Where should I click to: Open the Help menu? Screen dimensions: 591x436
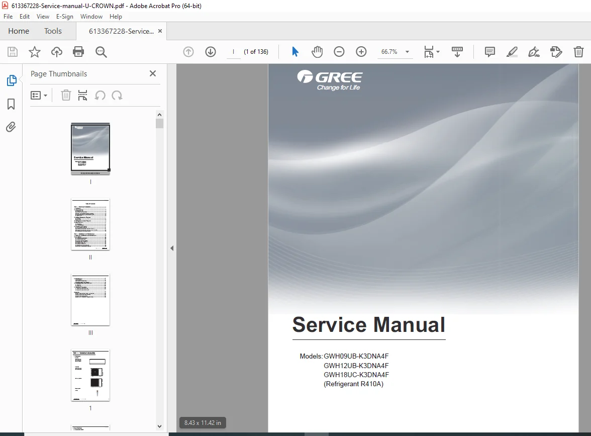(116, 17)
